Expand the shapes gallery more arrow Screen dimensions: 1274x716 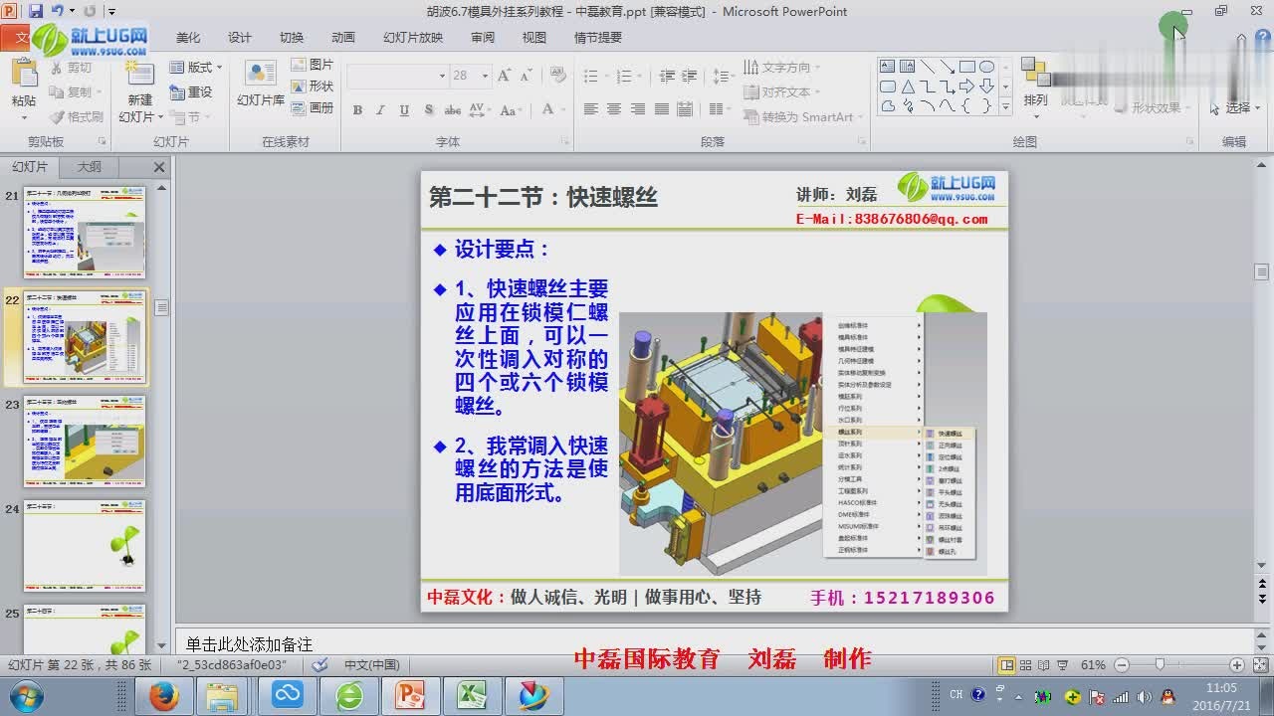pyautogui.click(x=1005, y=106)
